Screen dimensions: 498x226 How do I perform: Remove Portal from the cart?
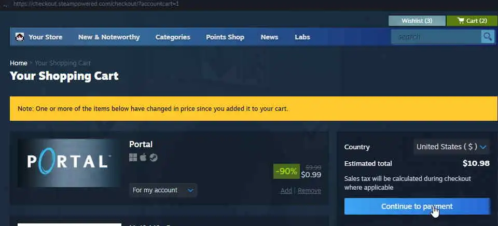click(x=309, y=191)
